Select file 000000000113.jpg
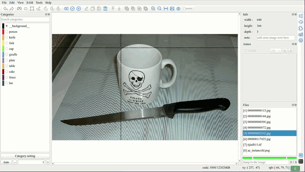305x172 pixels. [x=270, y=110]
